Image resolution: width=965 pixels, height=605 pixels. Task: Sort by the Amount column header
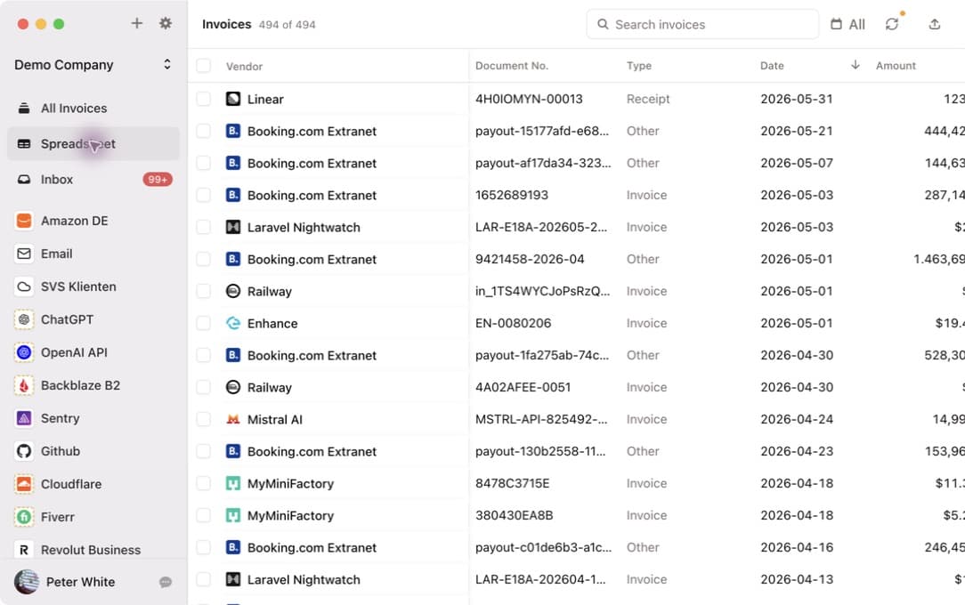(896, 66)
